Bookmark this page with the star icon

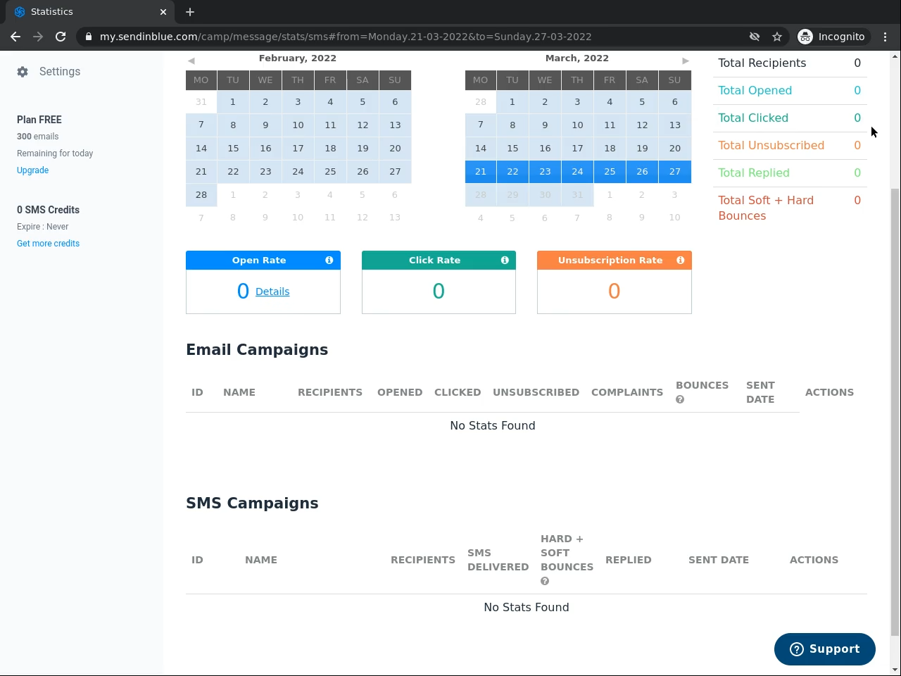777,37
